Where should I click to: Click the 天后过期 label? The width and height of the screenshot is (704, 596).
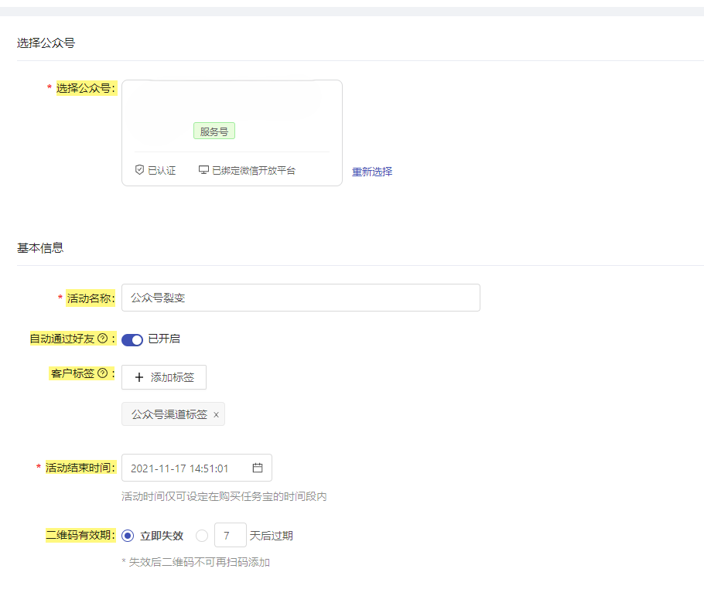(x=272, y=536)
